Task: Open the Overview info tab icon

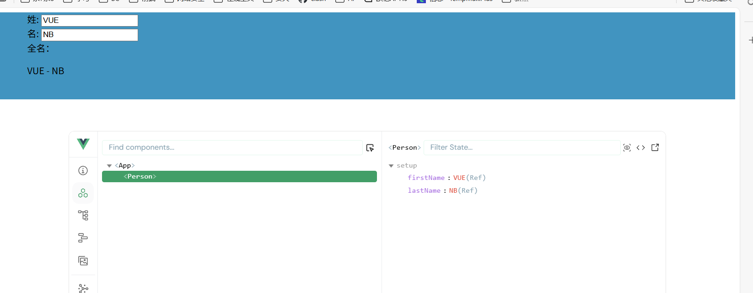Action: [x=83, y=170]
